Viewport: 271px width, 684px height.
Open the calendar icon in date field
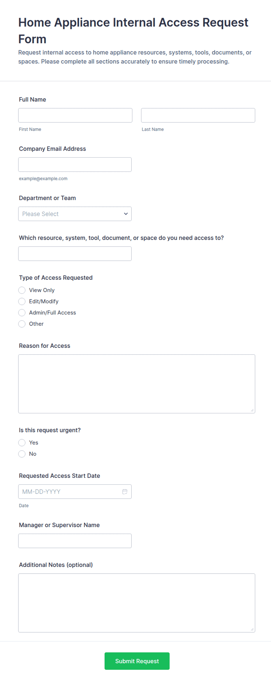point(125,492)
